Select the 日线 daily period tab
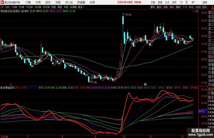This screenshot has width=214, height=138. point(53,7)
